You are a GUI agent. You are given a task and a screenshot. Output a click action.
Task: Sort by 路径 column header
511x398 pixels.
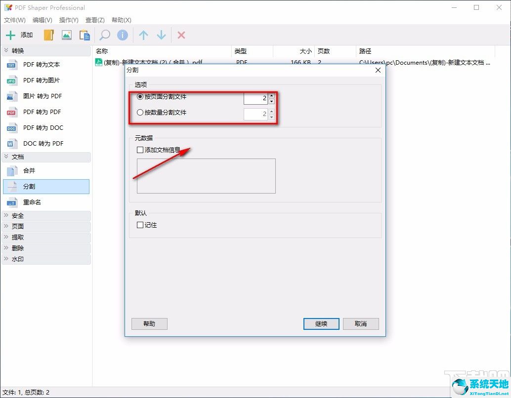pyautogui.click(x=426, y=51)
